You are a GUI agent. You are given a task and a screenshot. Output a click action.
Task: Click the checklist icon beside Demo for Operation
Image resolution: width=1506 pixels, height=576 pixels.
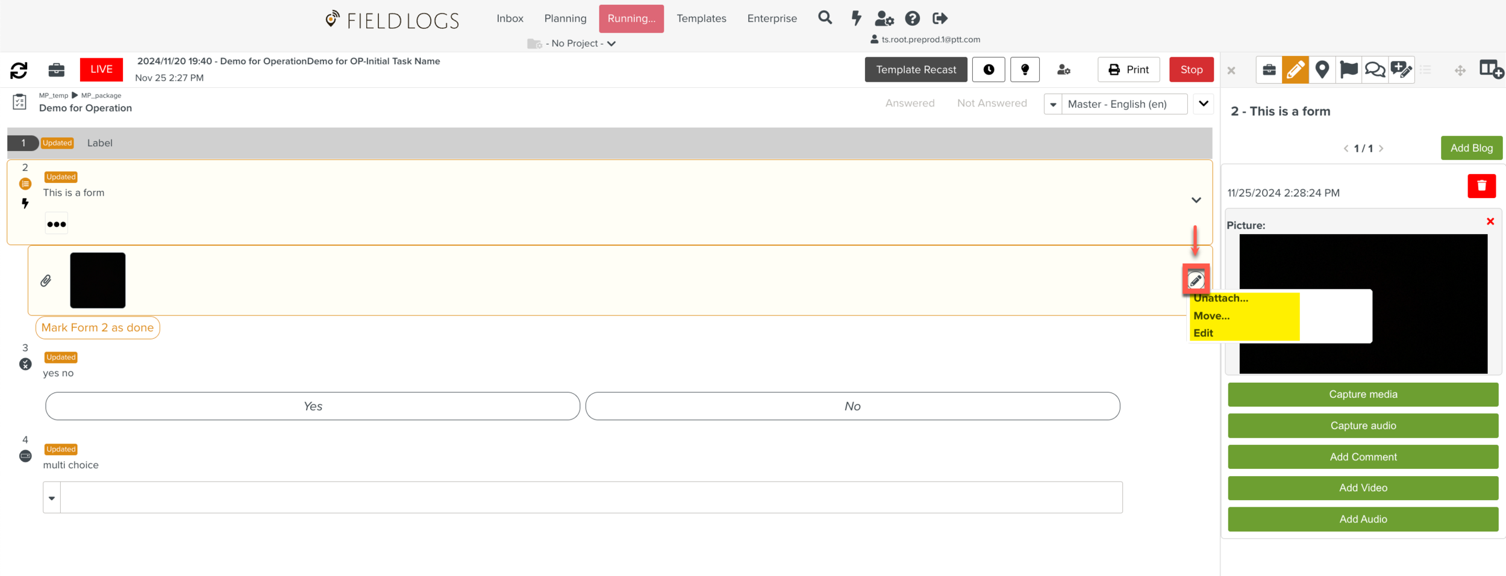pyautogui.click(x=19, y=102)
